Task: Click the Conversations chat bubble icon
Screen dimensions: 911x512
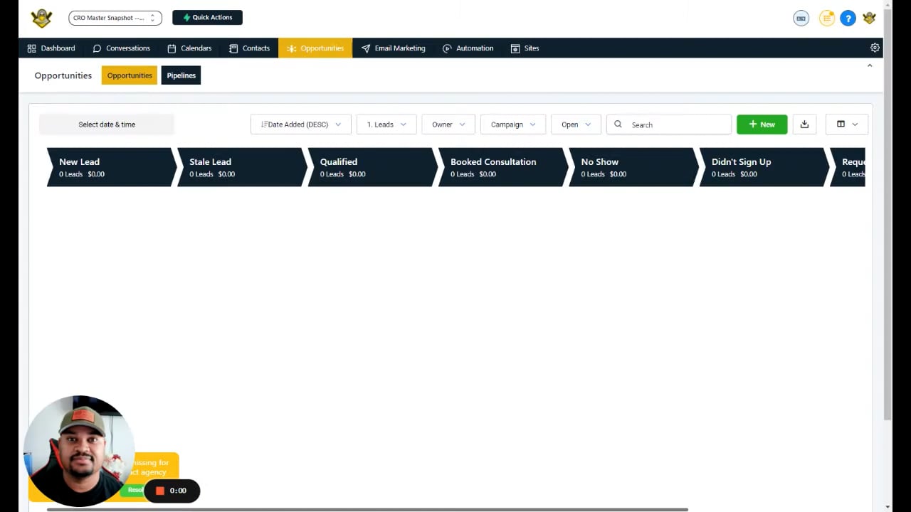Action: pyautogui.click(x=97, y=48)
